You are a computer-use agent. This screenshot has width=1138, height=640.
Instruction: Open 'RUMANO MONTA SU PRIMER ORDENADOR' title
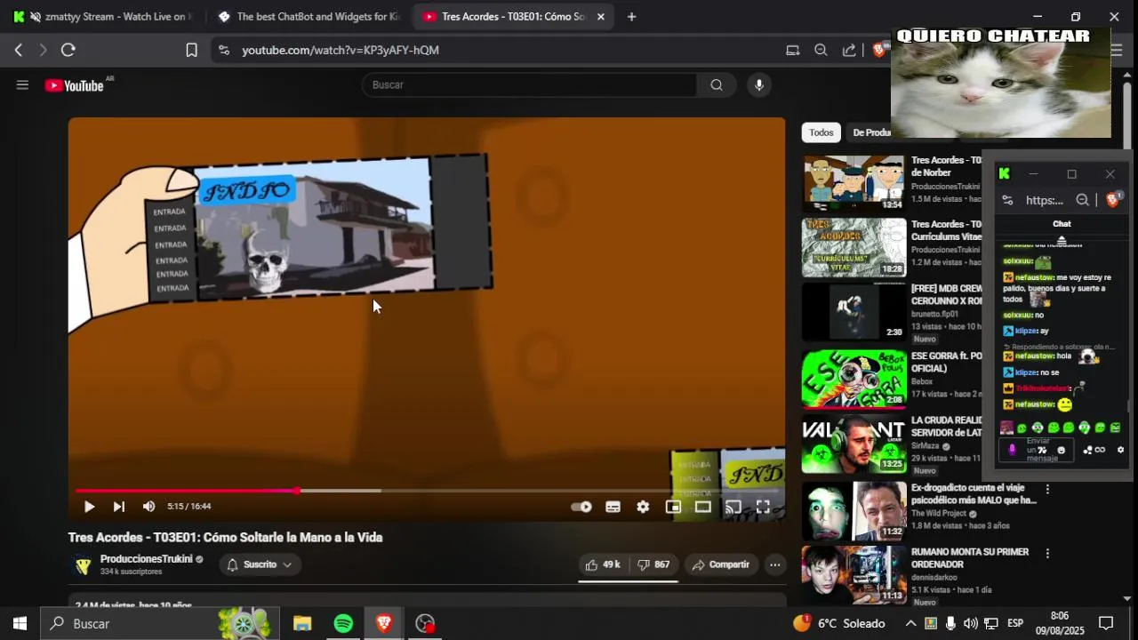click(x=970, y=558)
